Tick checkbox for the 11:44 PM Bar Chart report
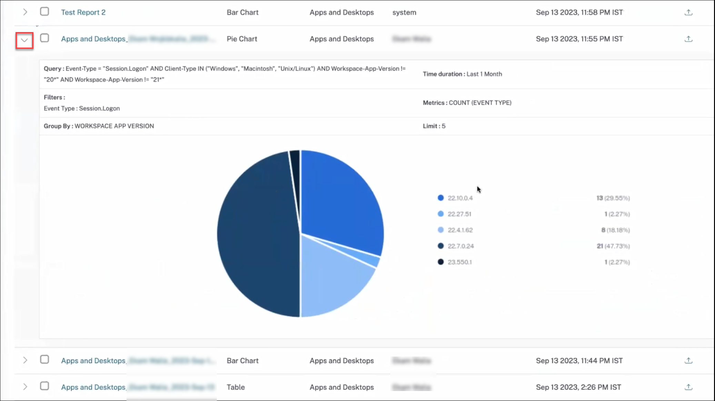The image size is (715, 401). [44, 360]
